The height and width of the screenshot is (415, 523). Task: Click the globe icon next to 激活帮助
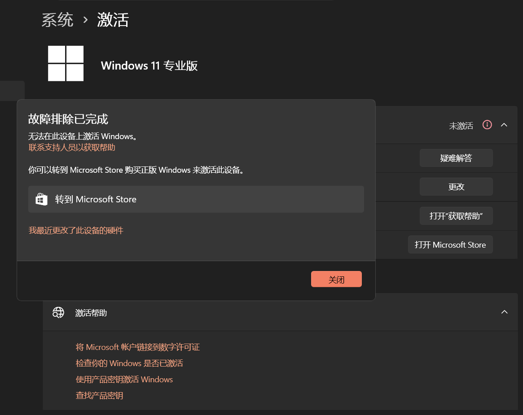tap(58, 313)
